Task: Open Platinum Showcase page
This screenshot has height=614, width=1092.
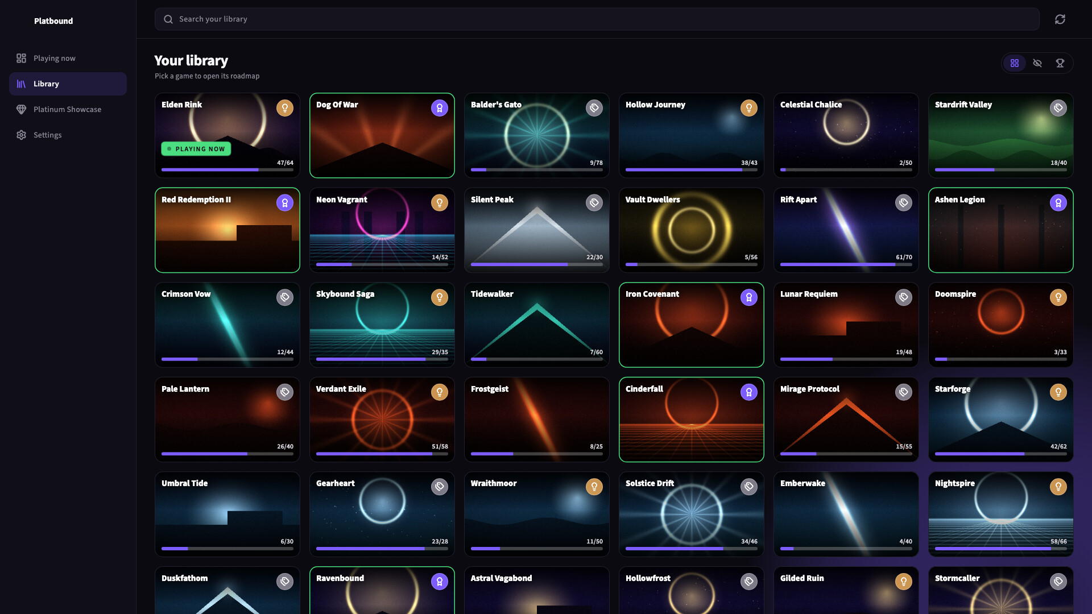Action: pos(68,109)
